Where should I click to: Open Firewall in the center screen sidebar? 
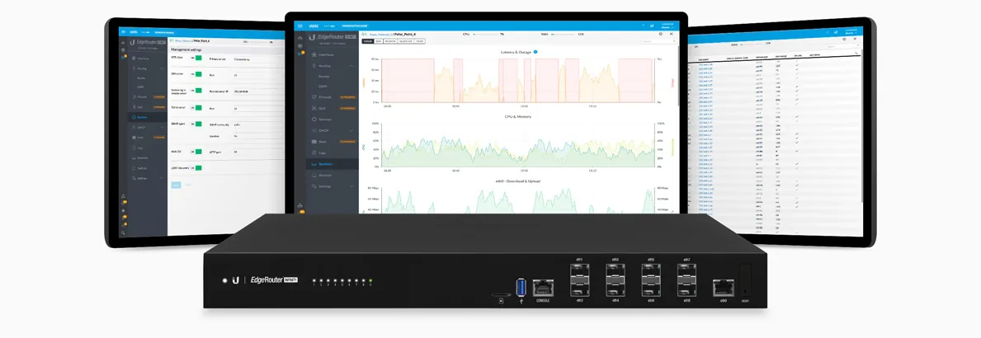click(325, 96)
